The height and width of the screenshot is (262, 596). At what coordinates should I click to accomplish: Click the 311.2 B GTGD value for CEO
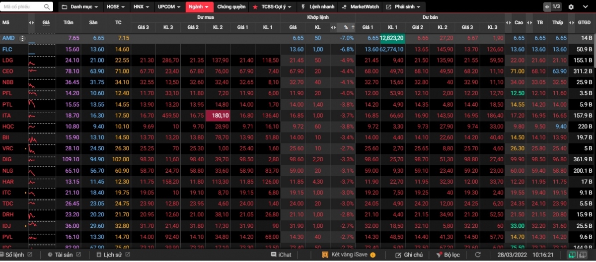click(583, 71)
